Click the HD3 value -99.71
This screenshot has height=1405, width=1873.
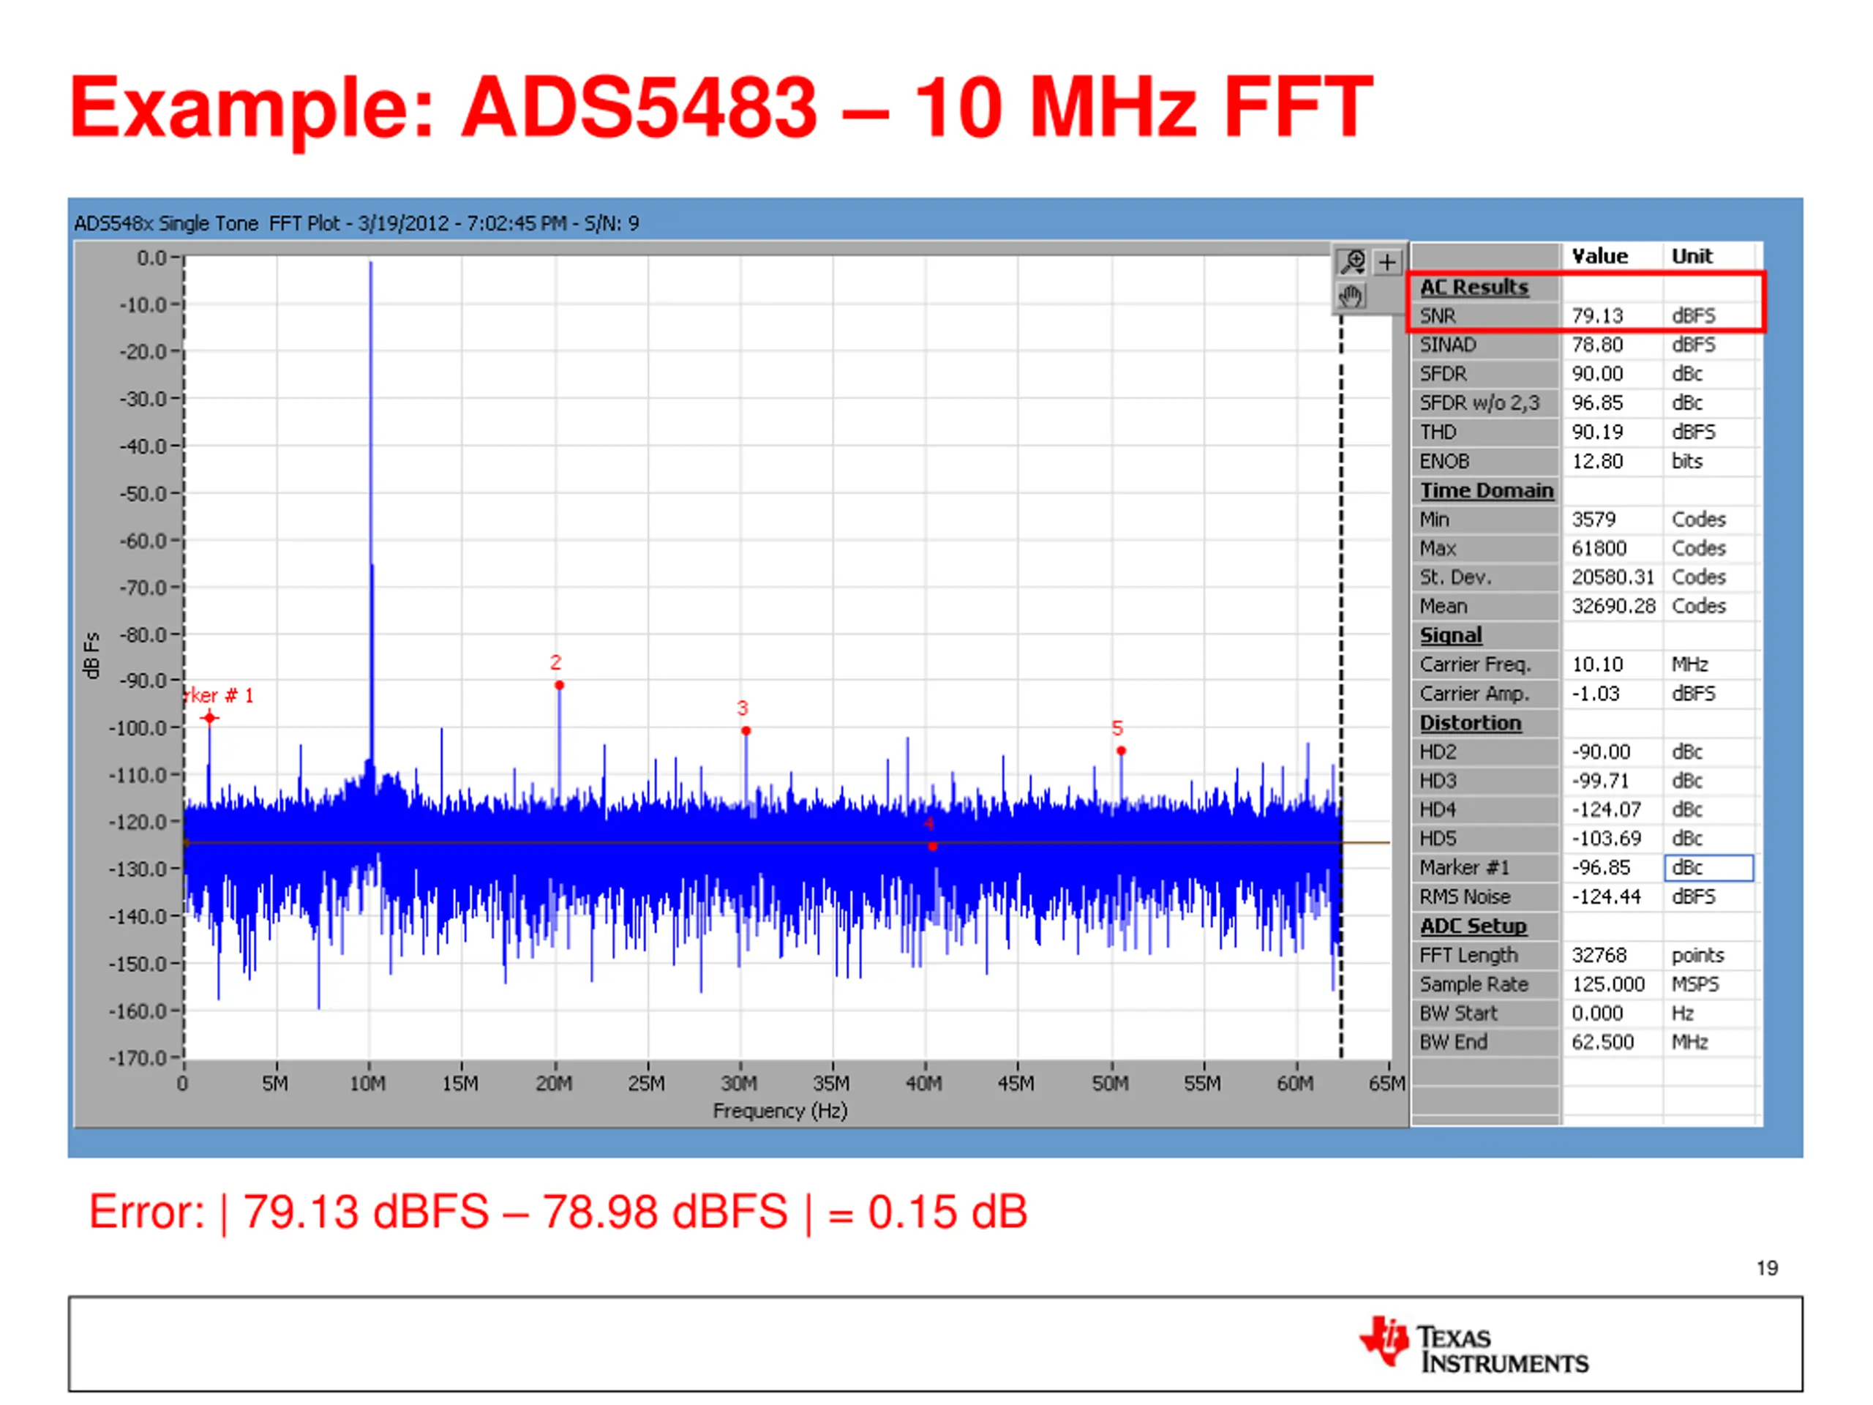point(1599,781)
